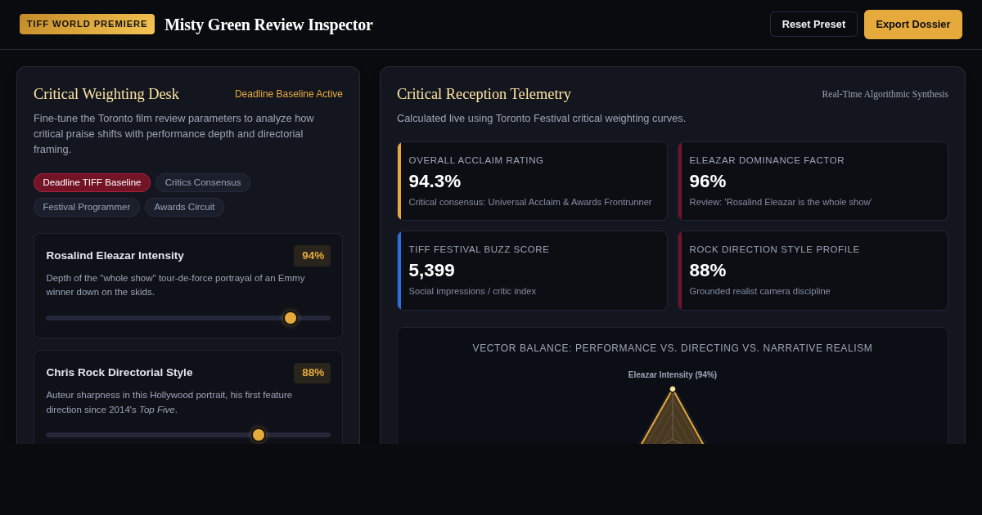The width and height of the screenshot is (982, 515).
Task: Click the Misty Green Review Inspector title
Action: click(x=268, y=25)
